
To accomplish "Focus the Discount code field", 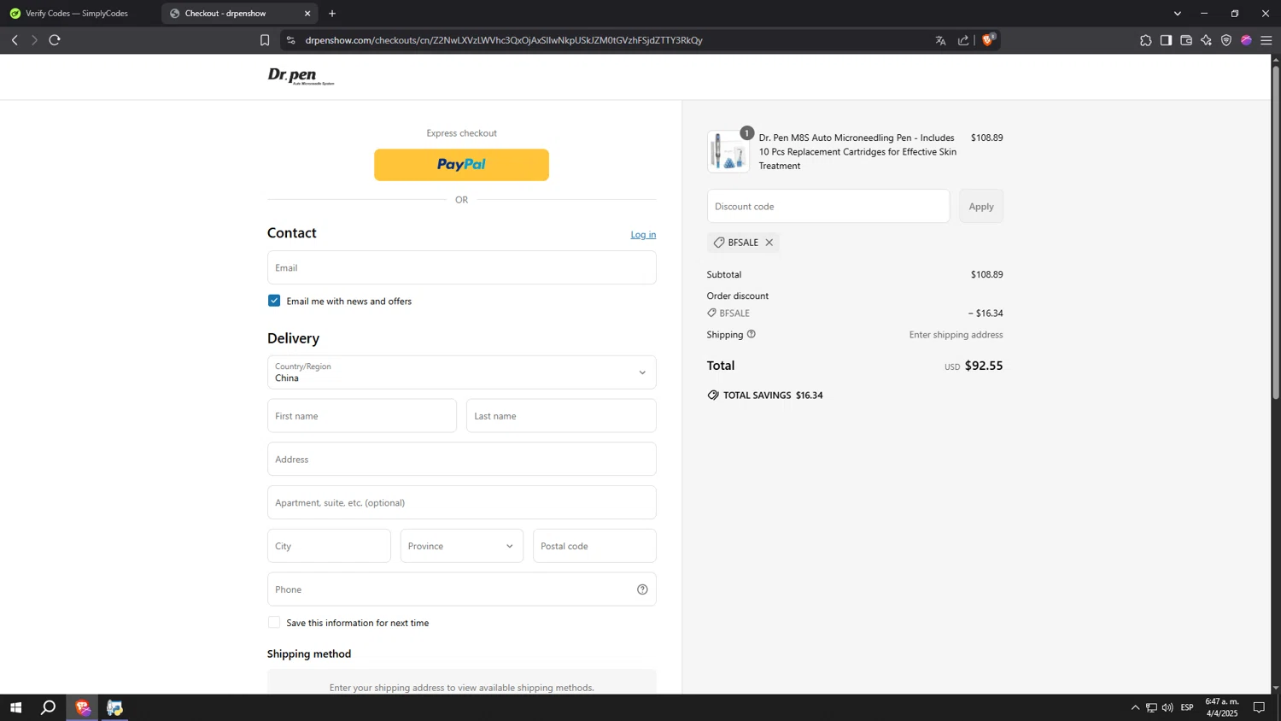I will pyautogui.click(x=828, y=207).
